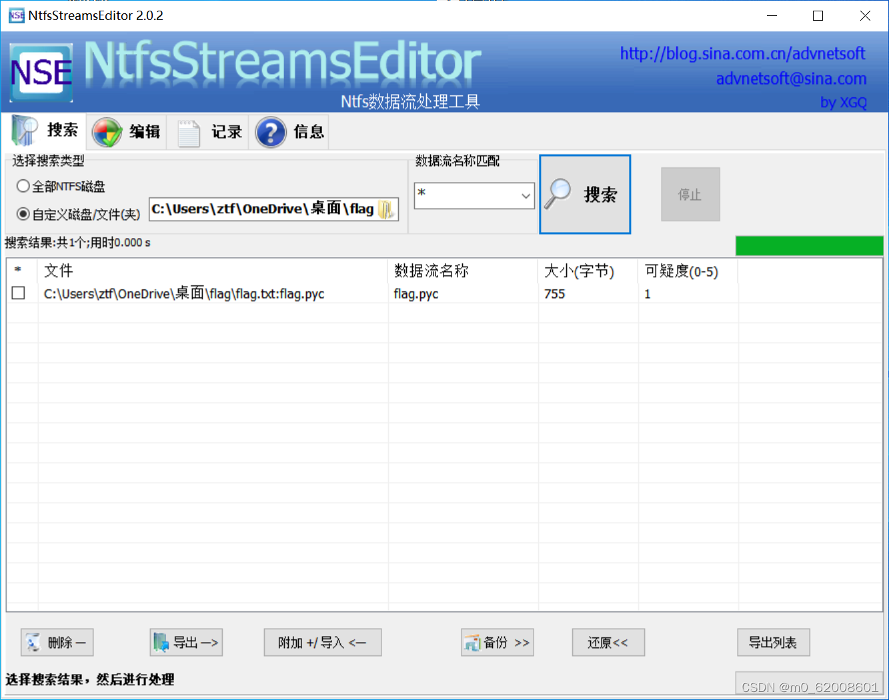This screenshot has width=889, height=700.
Task: Sort by the 数据流名称 column header
Action: point(463,271)
